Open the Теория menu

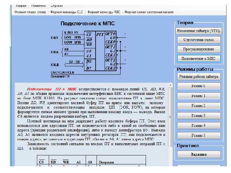point(21,6)
